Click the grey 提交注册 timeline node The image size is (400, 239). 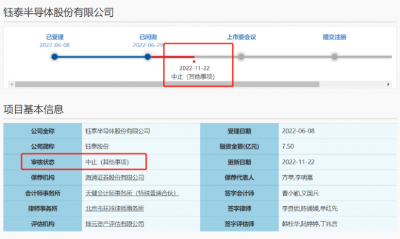(335, 57)
